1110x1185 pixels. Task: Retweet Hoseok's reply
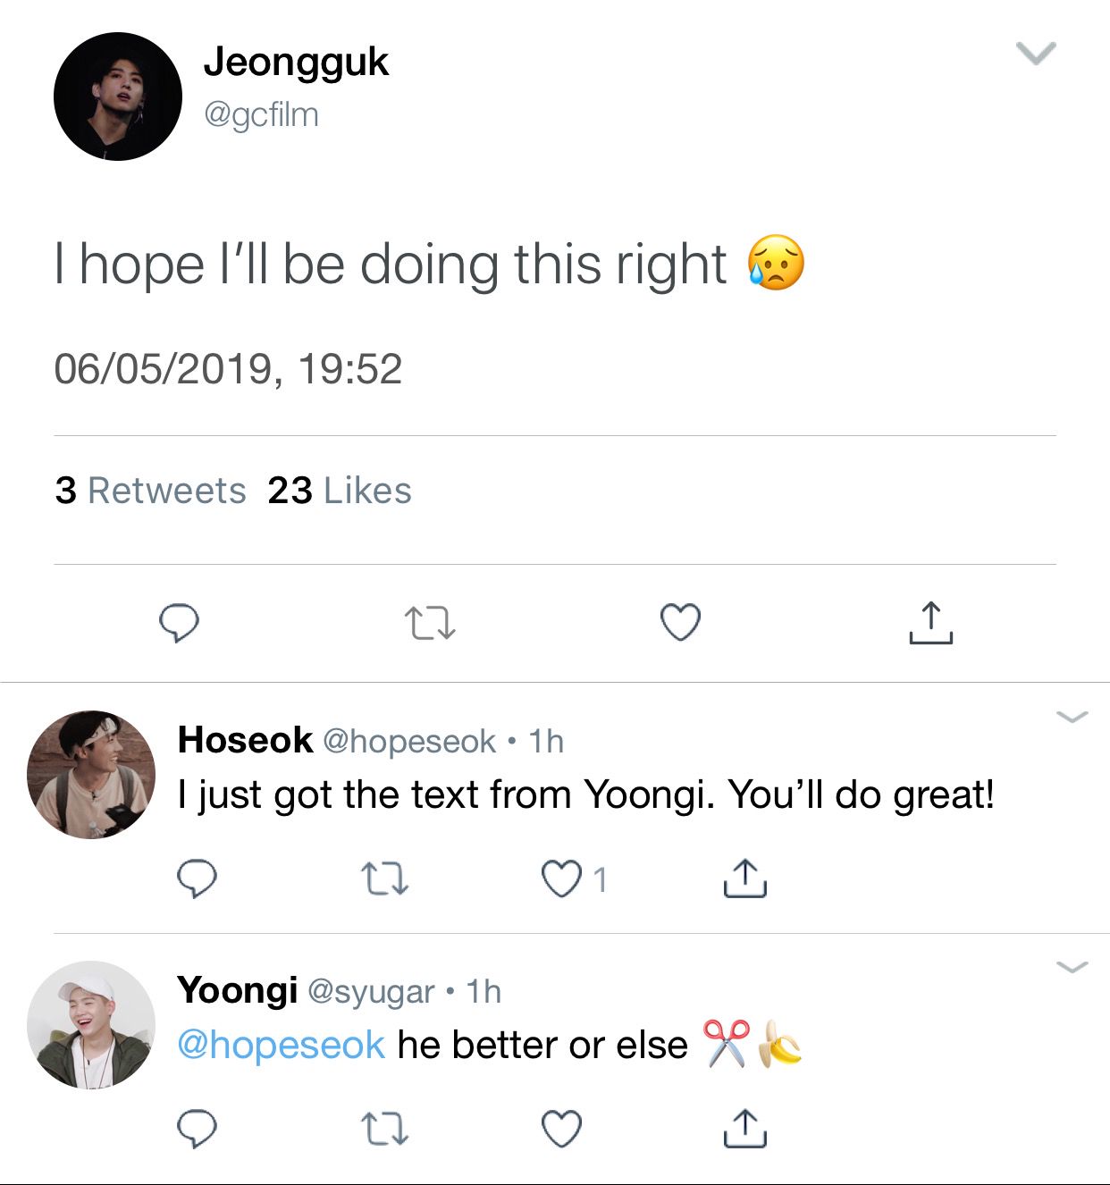[x=385, y=878]
